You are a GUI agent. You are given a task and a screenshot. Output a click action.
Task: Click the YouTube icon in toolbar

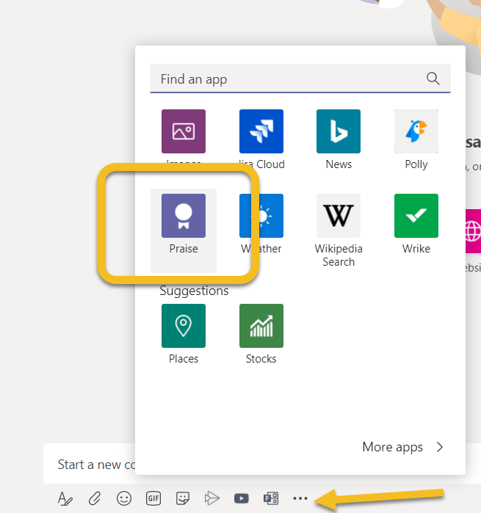coord(241,499)
